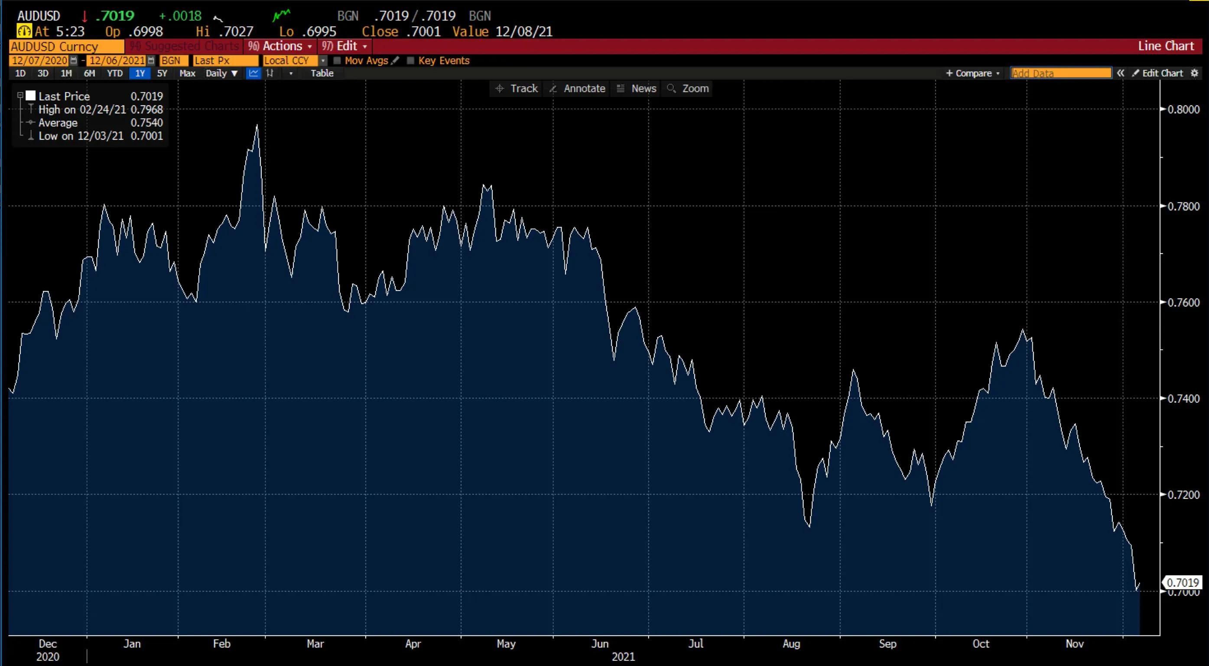The height and width of the screenshot is (666, 1209).
Task: Enable the Mov Avgs checkbox
Action: (337, 61)
